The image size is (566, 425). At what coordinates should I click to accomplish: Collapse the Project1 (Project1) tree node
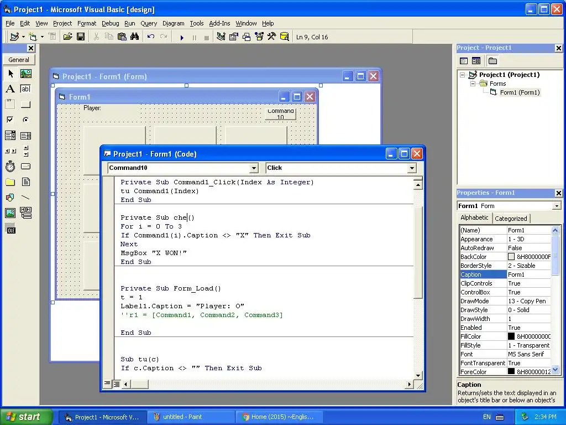[x=463, y=75]
